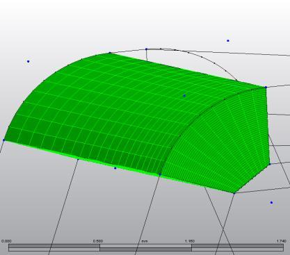The image size is (290, 255).
Task: Pick the vertex at the end face's lowest tip
Action: (234, 193)
